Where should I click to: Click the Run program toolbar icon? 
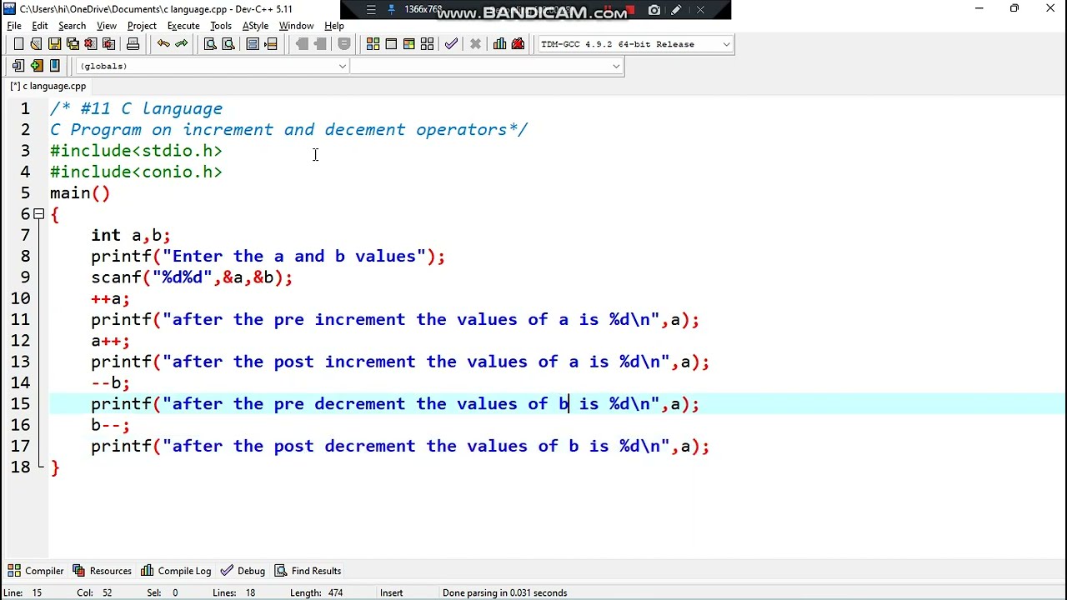click(391, 44)
